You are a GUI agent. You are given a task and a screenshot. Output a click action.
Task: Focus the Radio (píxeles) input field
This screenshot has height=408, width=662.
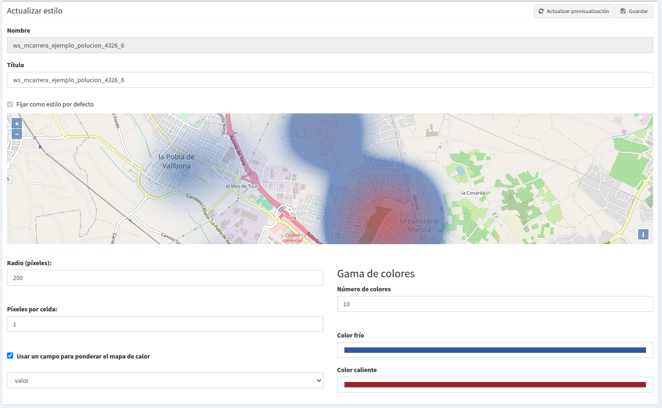click(165, 278)
